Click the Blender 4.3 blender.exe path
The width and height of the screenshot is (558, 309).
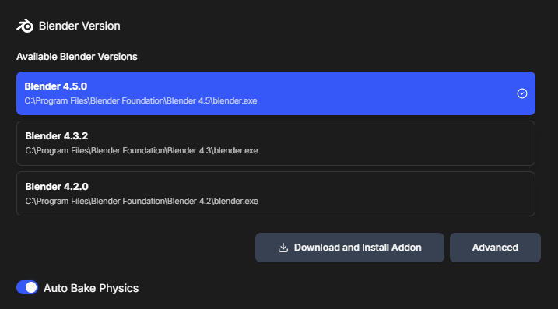coord(142,150)
